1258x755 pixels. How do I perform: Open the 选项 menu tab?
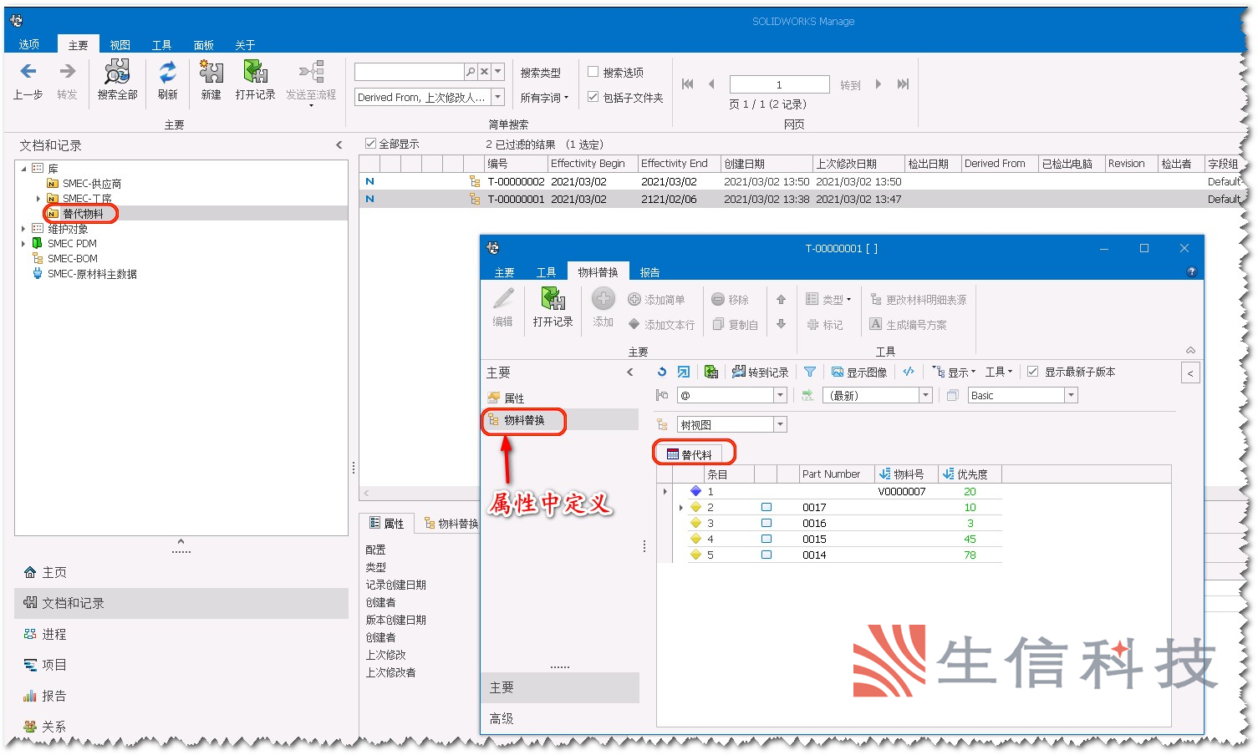point(29,44)
